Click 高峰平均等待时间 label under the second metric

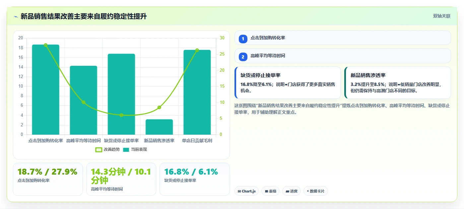(107, 189)
